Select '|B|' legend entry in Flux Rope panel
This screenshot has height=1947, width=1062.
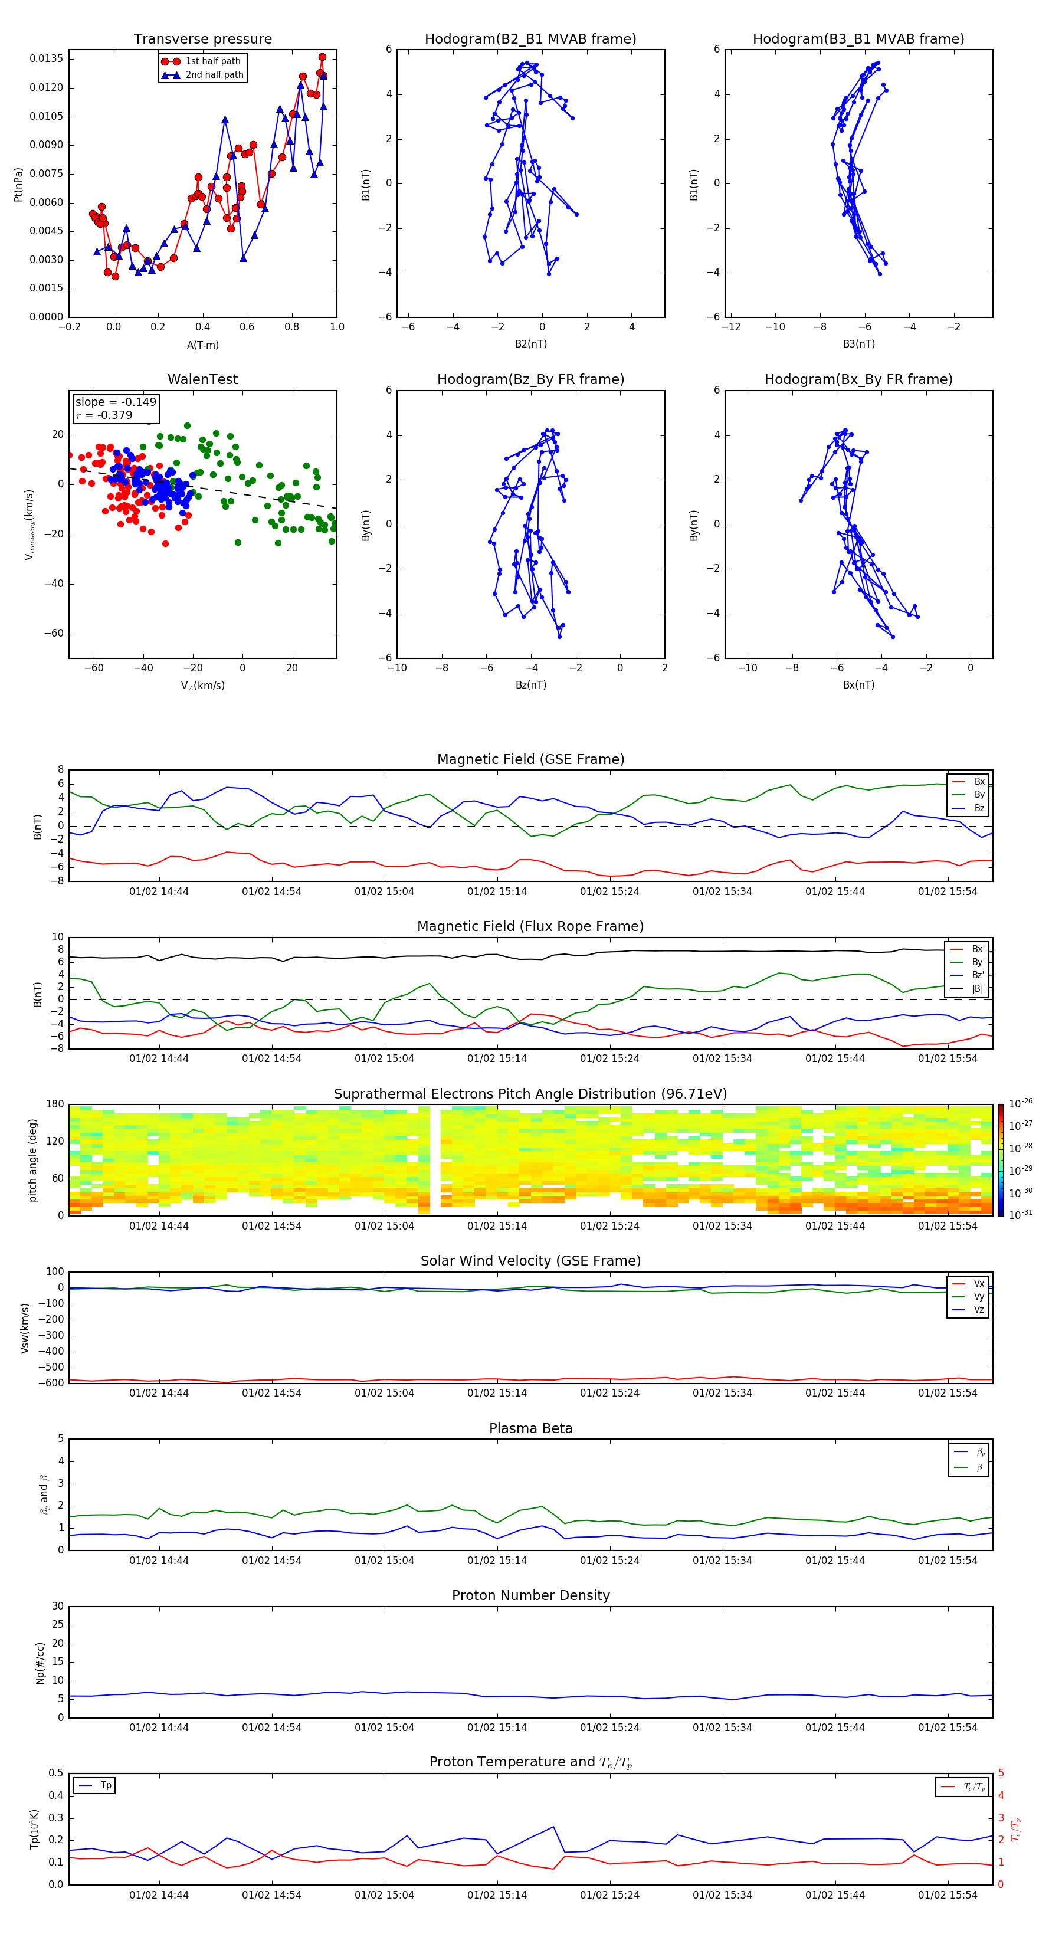click(x=968, y=989)
